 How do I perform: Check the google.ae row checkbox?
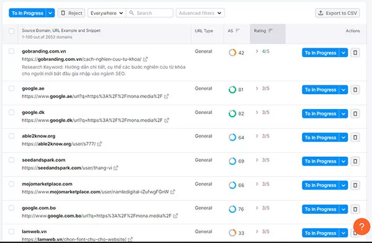[11, 88]
